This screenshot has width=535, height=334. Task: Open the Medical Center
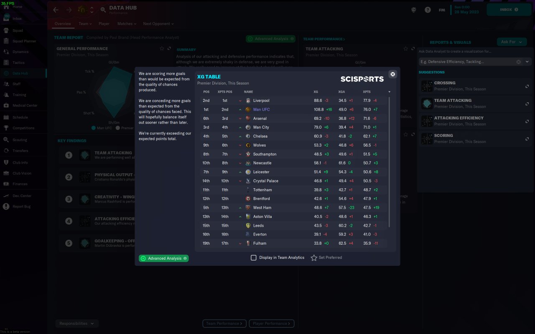25,106
